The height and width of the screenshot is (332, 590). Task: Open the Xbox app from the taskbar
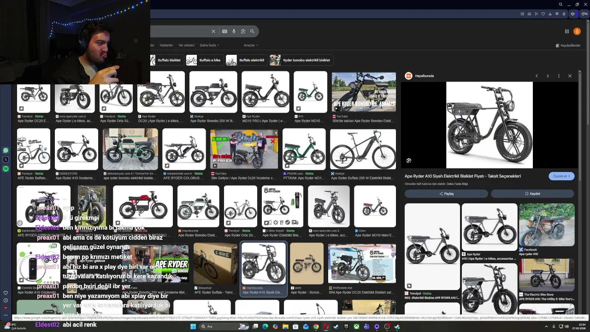click(x=356, y=326)
